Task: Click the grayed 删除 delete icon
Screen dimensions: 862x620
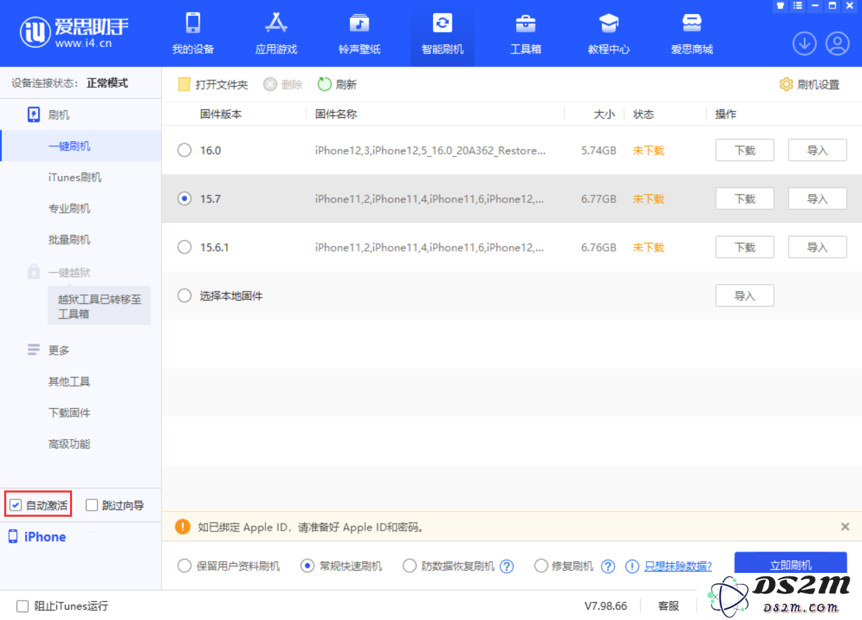Action: pos(270,85)
